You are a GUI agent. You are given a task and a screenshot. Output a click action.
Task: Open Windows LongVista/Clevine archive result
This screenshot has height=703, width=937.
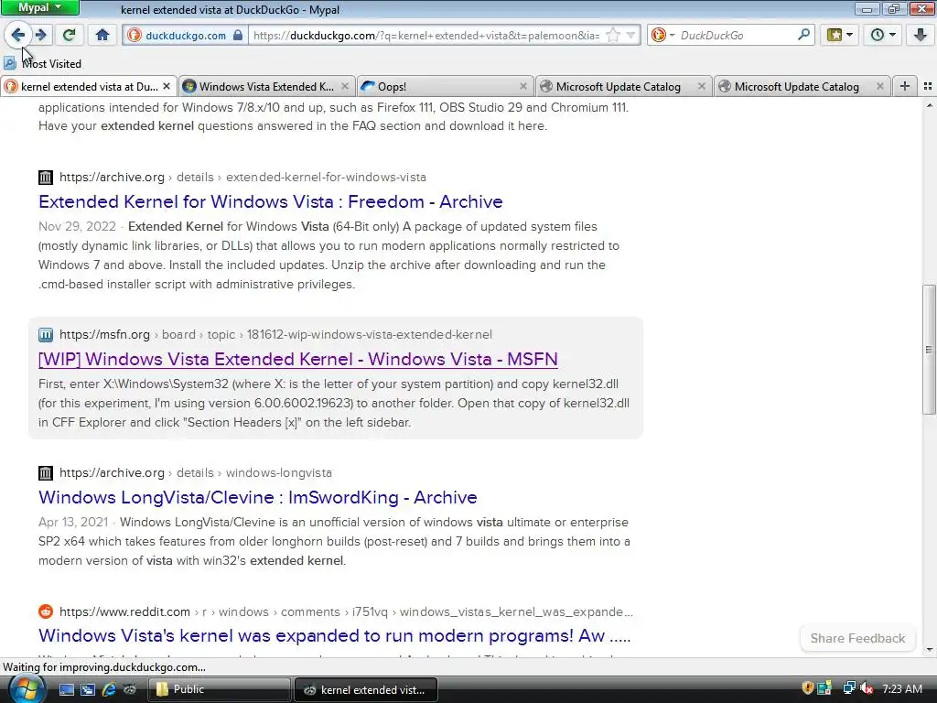point(257,497)
